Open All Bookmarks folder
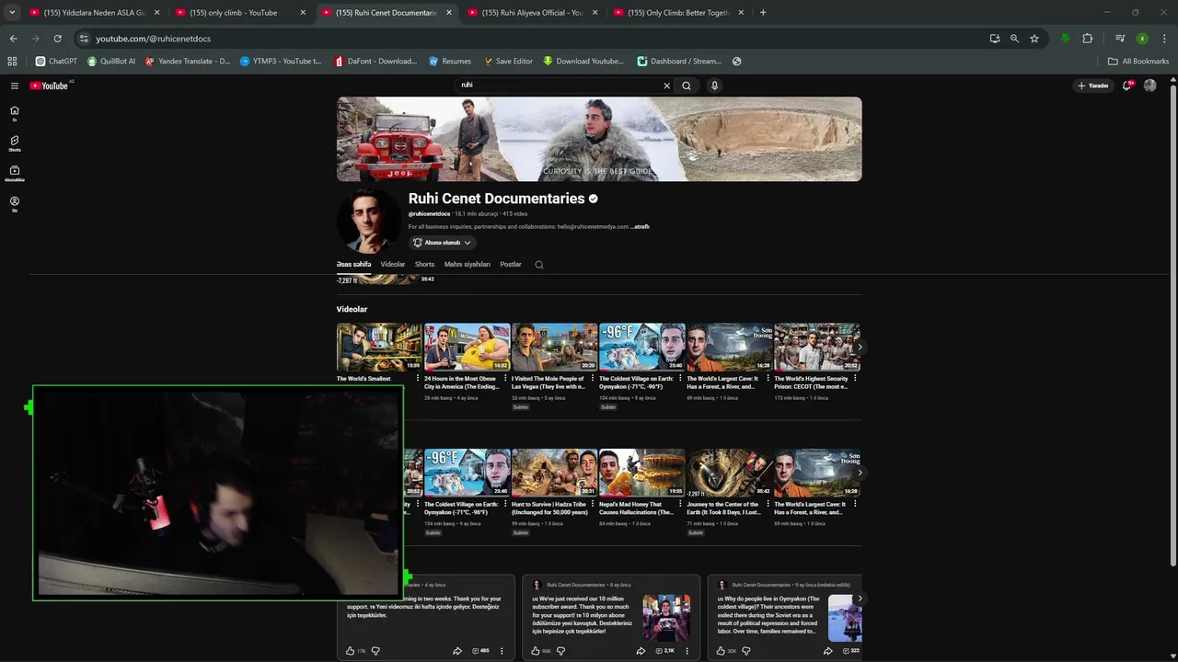Viewport: 1178px width, 662px height. tap(1138, 62)
